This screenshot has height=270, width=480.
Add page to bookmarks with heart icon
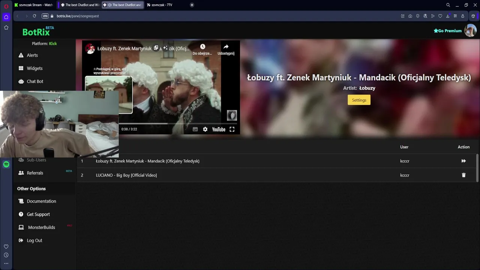coord(440,16)
